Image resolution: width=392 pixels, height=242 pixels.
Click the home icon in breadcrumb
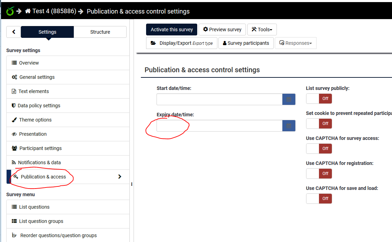(28, 11)
